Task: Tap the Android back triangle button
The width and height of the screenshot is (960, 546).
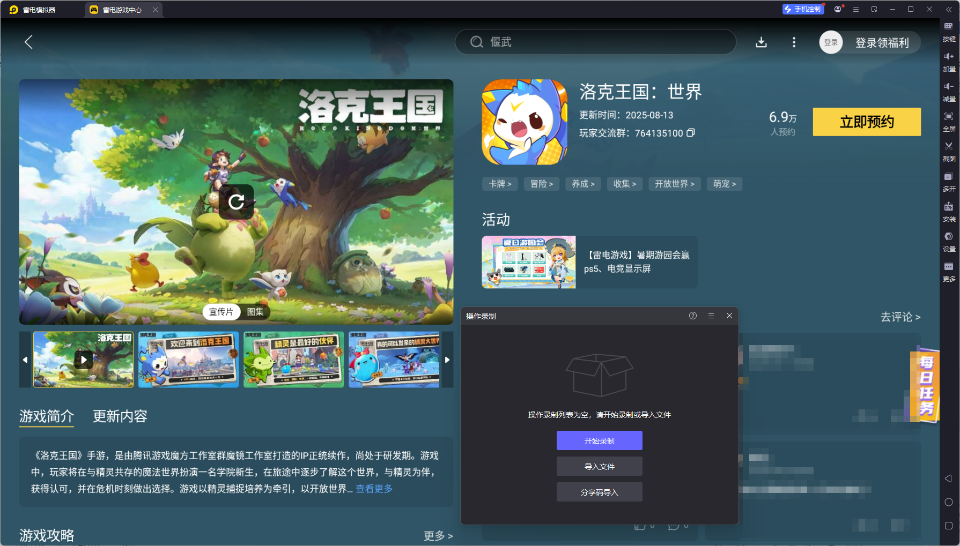Action: click(x=948, y=478)
